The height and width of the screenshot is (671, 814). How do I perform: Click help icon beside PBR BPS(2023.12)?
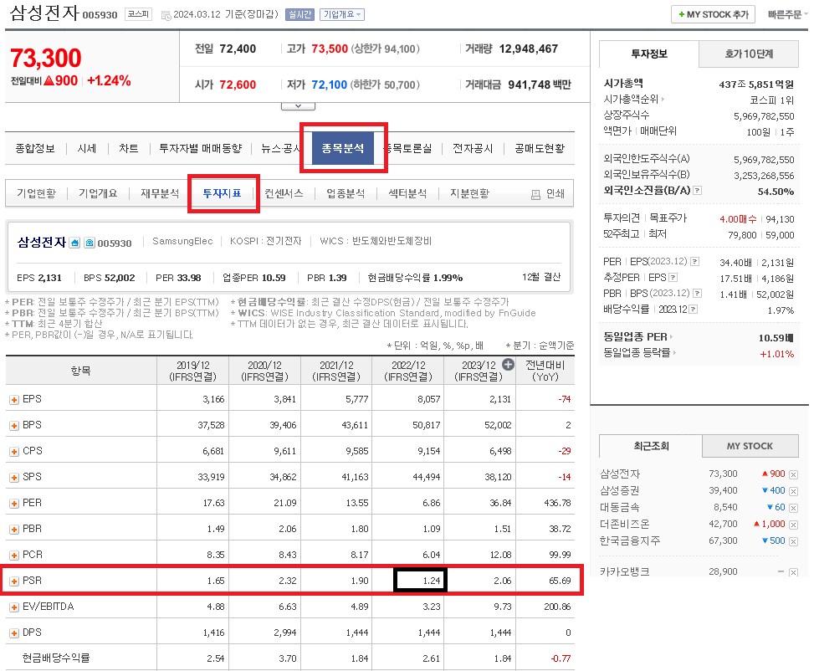[697, 294]
